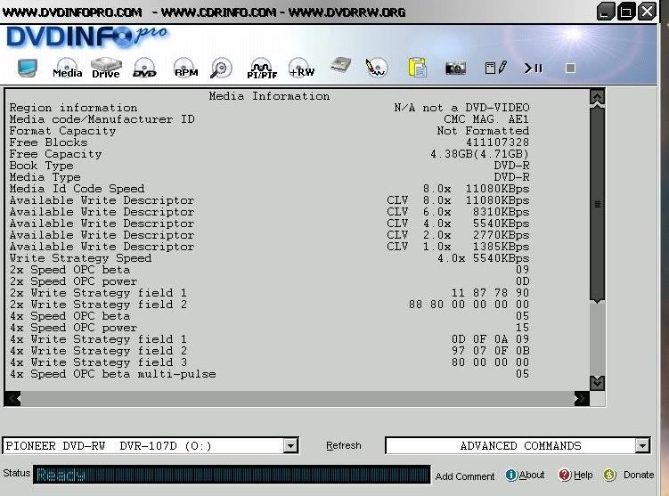This screenshot has width=669, height=496.
Task: Click the DVD logo toolbar icon
Action: (144, 69)
